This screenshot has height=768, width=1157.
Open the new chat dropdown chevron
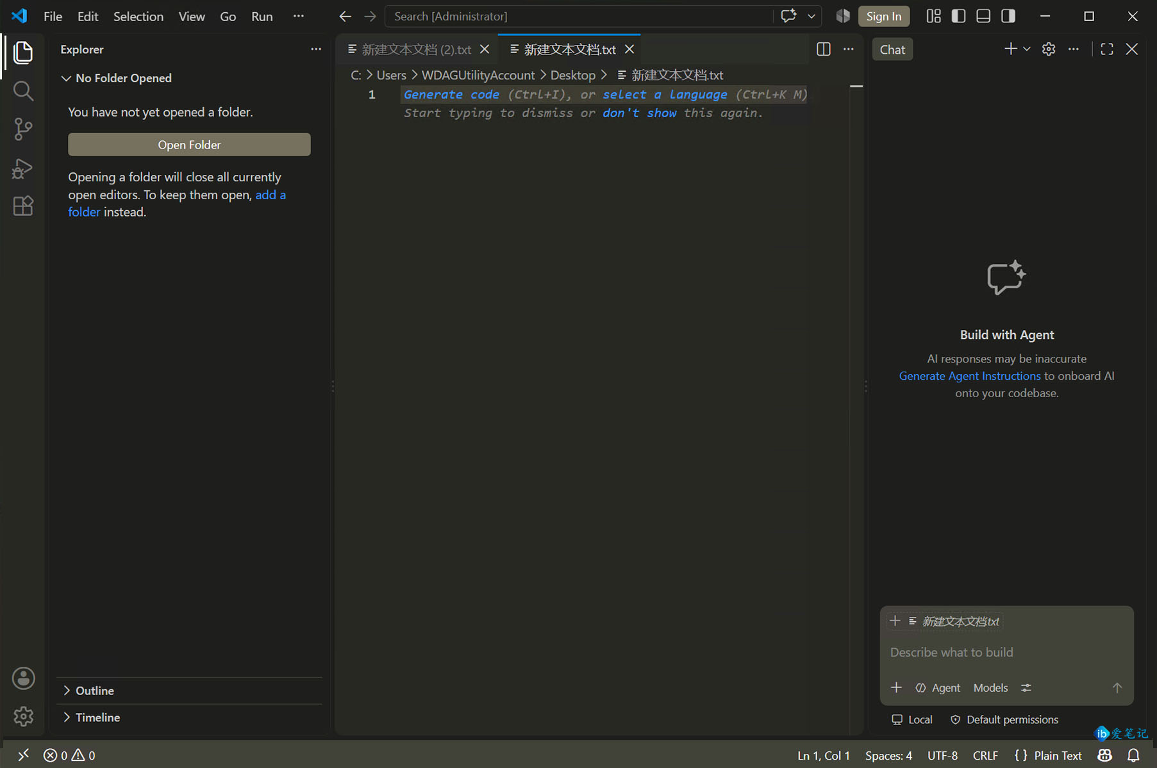pos(1027,49)
